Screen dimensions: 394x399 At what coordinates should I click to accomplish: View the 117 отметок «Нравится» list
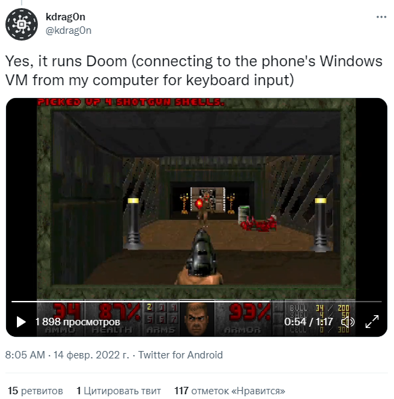230,391
